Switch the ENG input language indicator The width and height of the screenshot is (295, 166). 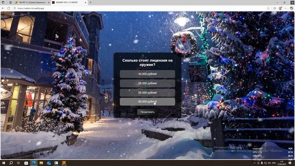[x=274, y=163]
